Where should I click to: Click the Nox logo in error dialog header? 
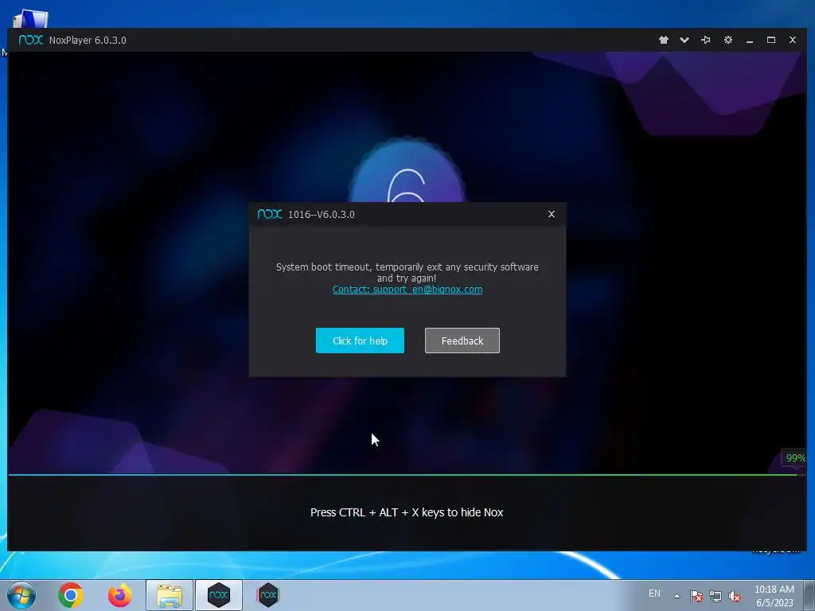point(269,214)
